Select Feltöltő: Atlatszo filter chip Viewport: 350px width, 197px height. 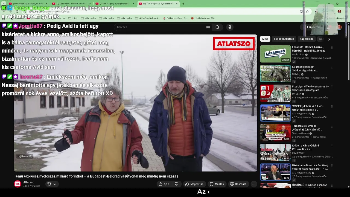[284, 39]
